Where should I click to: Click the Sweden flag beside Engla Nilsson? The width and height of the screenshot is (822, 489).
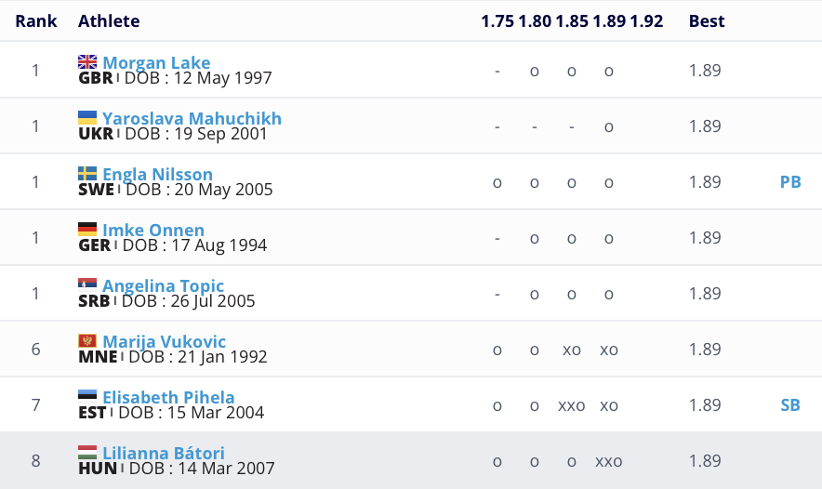[x=87, y=174]
